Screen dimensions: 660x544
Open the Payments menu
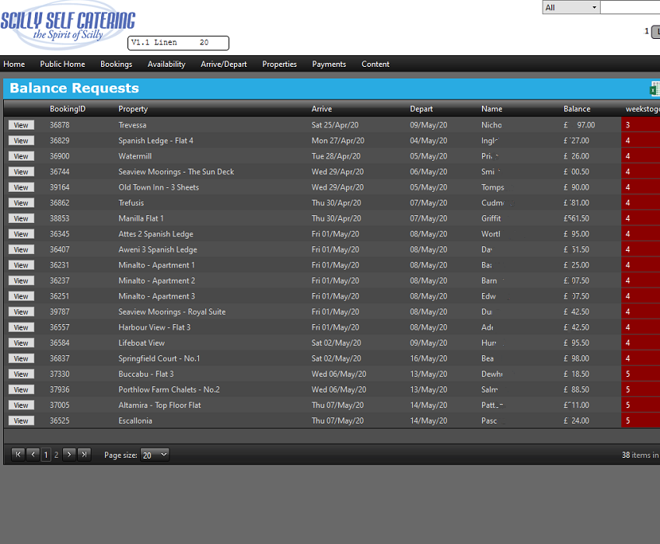(x=329, y=65)
